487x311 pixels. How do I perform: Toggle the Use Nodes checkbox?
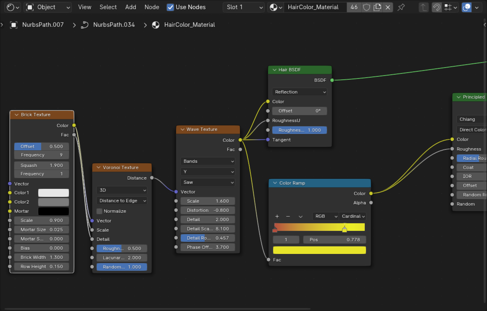170,7
